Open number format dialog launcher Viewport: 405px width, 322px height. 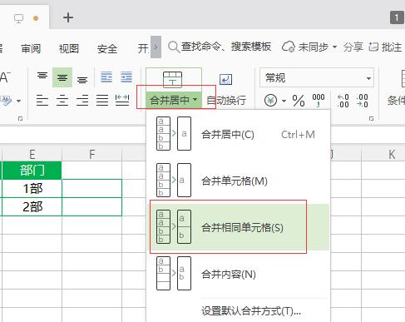click(371, 119)
